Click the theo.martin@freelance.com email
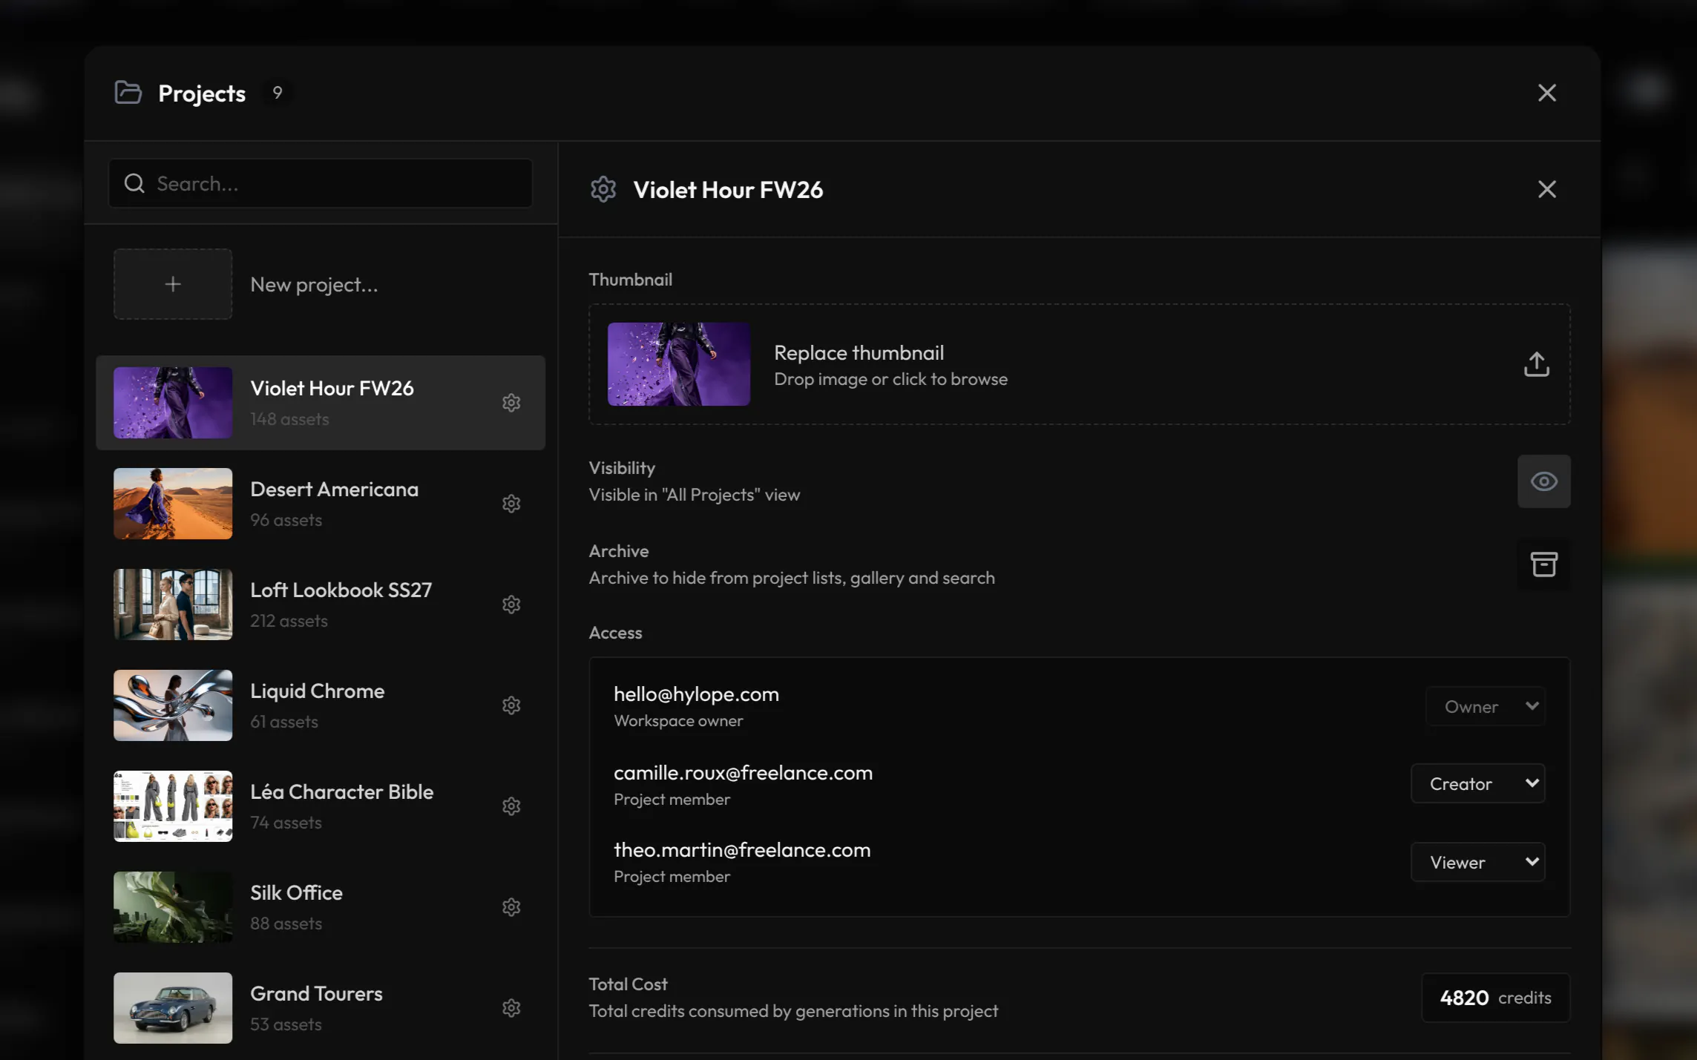 tap(742, 850)
